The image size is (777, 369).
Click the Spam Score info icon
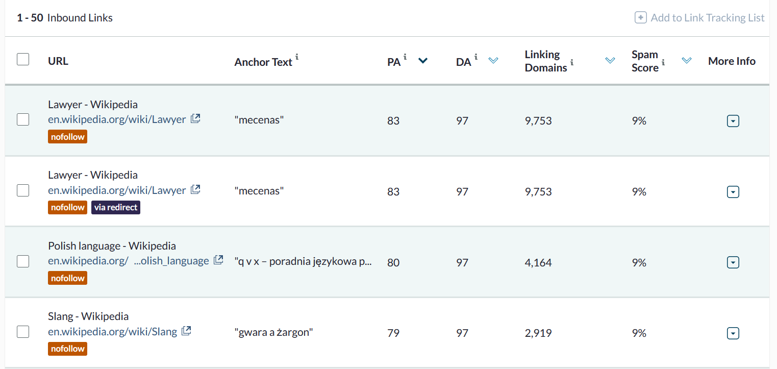click(663, 63)
